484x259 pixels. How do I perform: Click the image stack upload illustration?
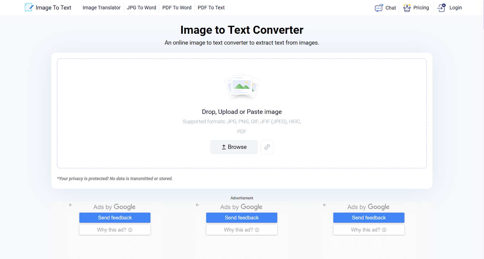242,87
